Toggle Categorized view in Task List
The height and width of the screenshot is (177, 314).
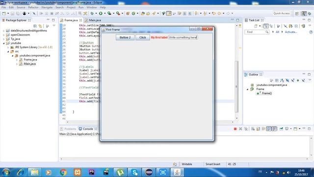[266, 26]
